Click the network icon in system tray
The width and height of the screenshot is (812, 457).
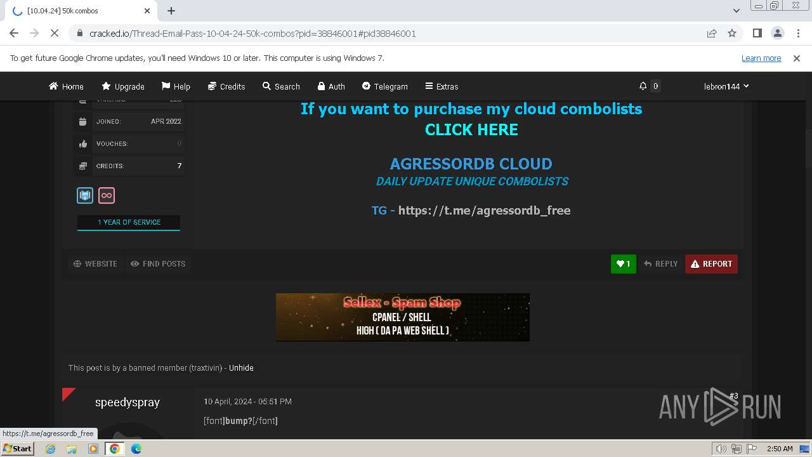736,449
